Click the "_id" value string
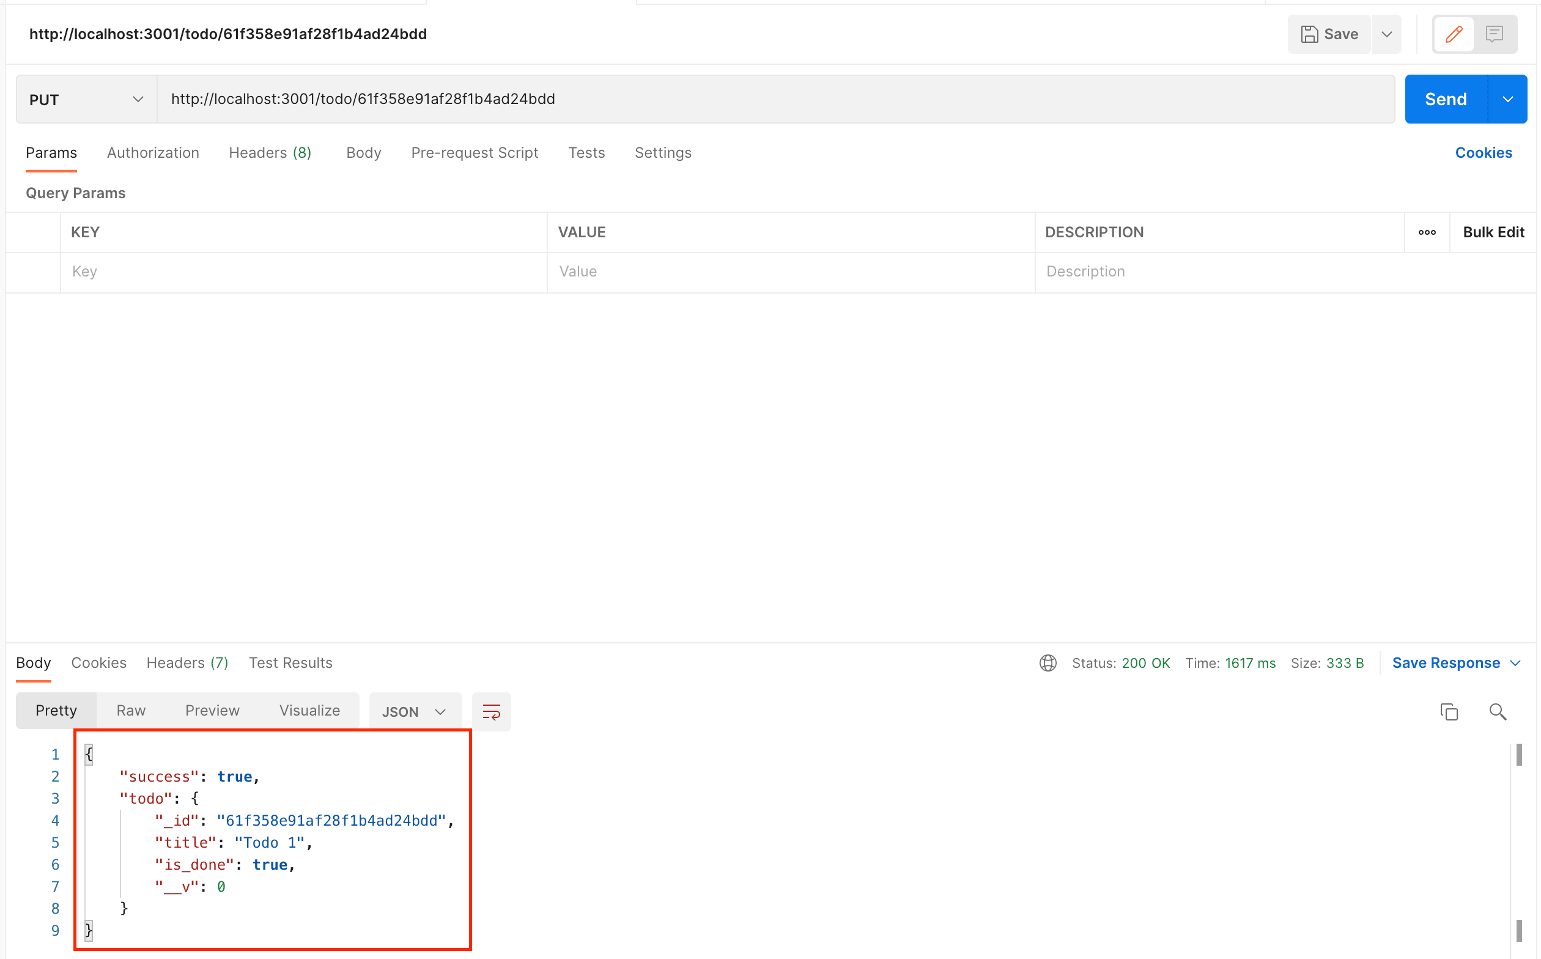 click(331, 821)
